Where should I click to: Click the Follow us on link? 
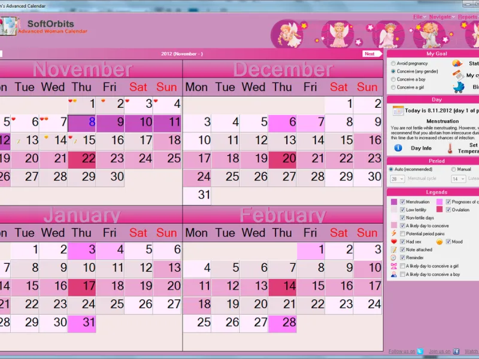click(402, 351)
